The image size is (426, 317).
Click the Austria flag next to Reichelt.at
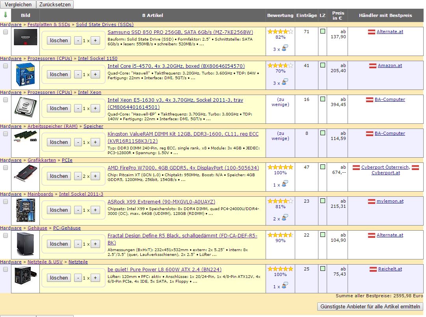point(373,269)
